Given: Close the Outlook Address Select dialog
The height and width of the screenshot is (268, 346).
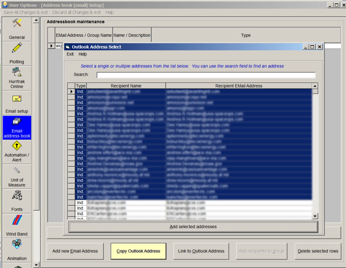Looking at the screenshot, I should pyautogui.click(x=320, y=47).
